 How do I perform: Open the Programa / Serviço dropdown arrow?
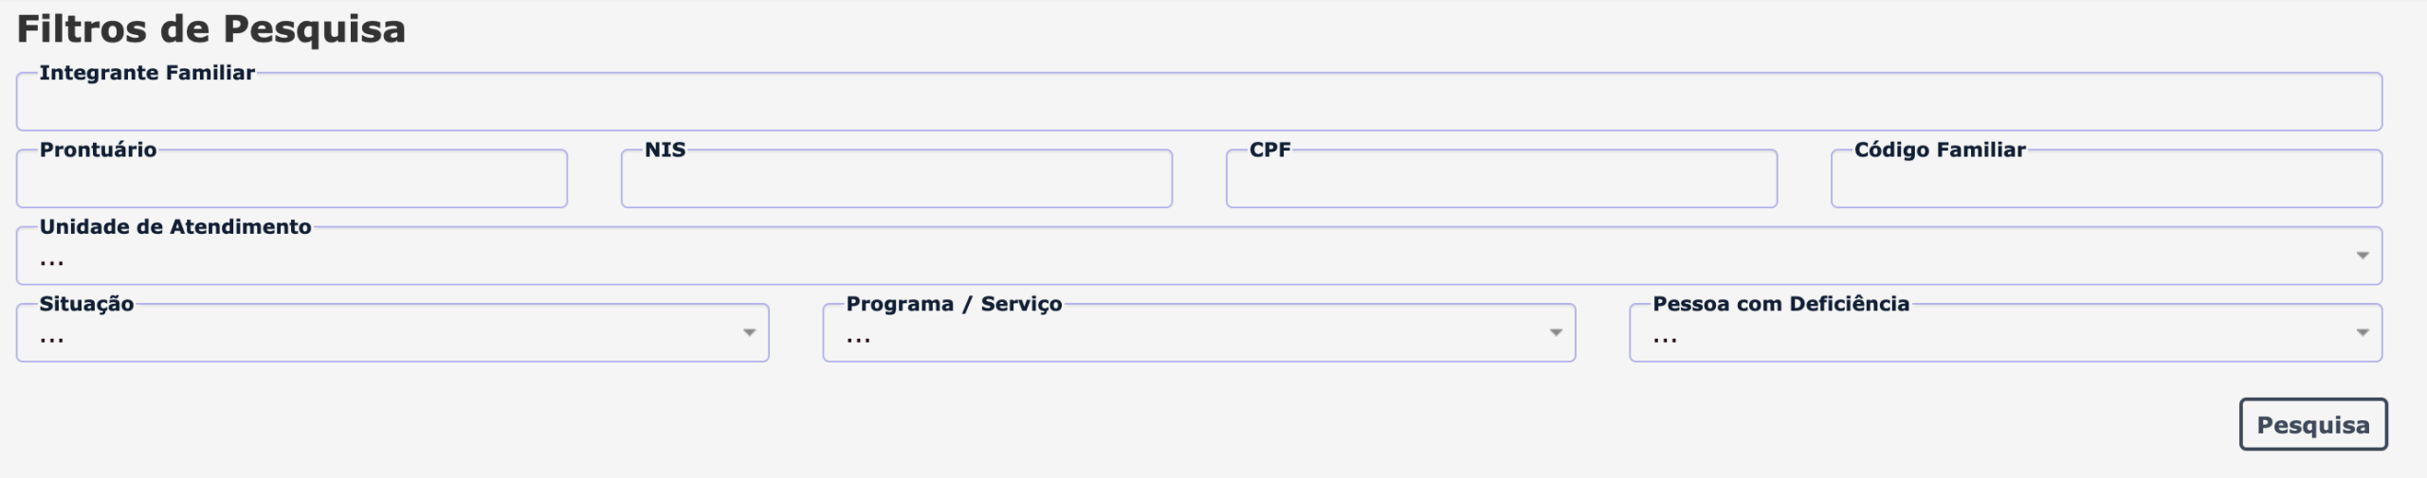pos(1556,332)
